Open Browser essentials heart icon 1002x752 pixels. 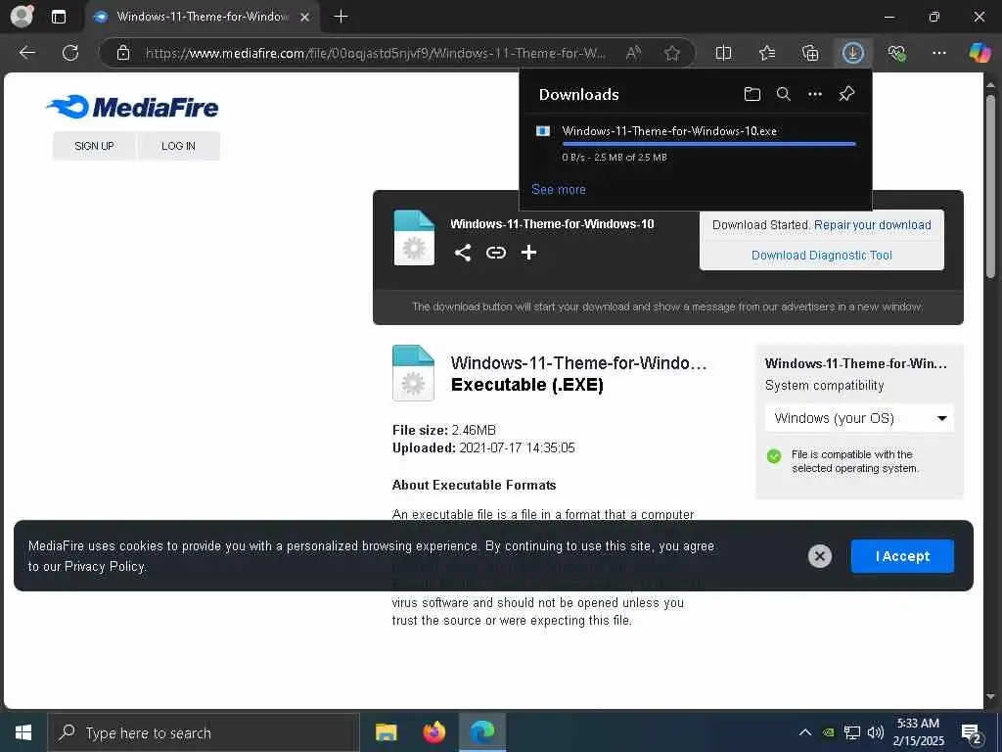896,53
